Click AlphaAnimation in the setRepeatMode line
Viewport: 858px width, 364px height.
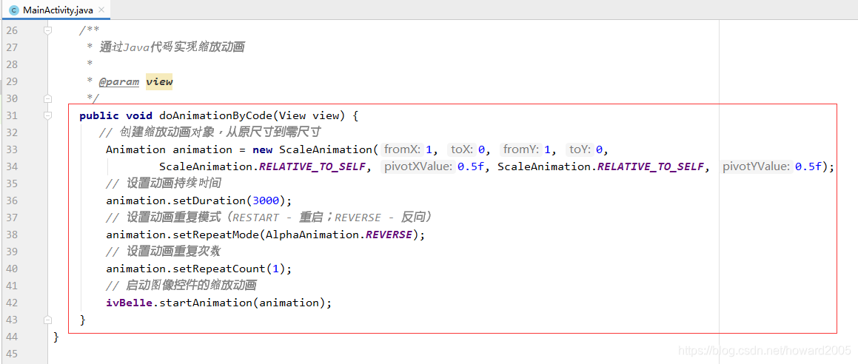(312, 235)
